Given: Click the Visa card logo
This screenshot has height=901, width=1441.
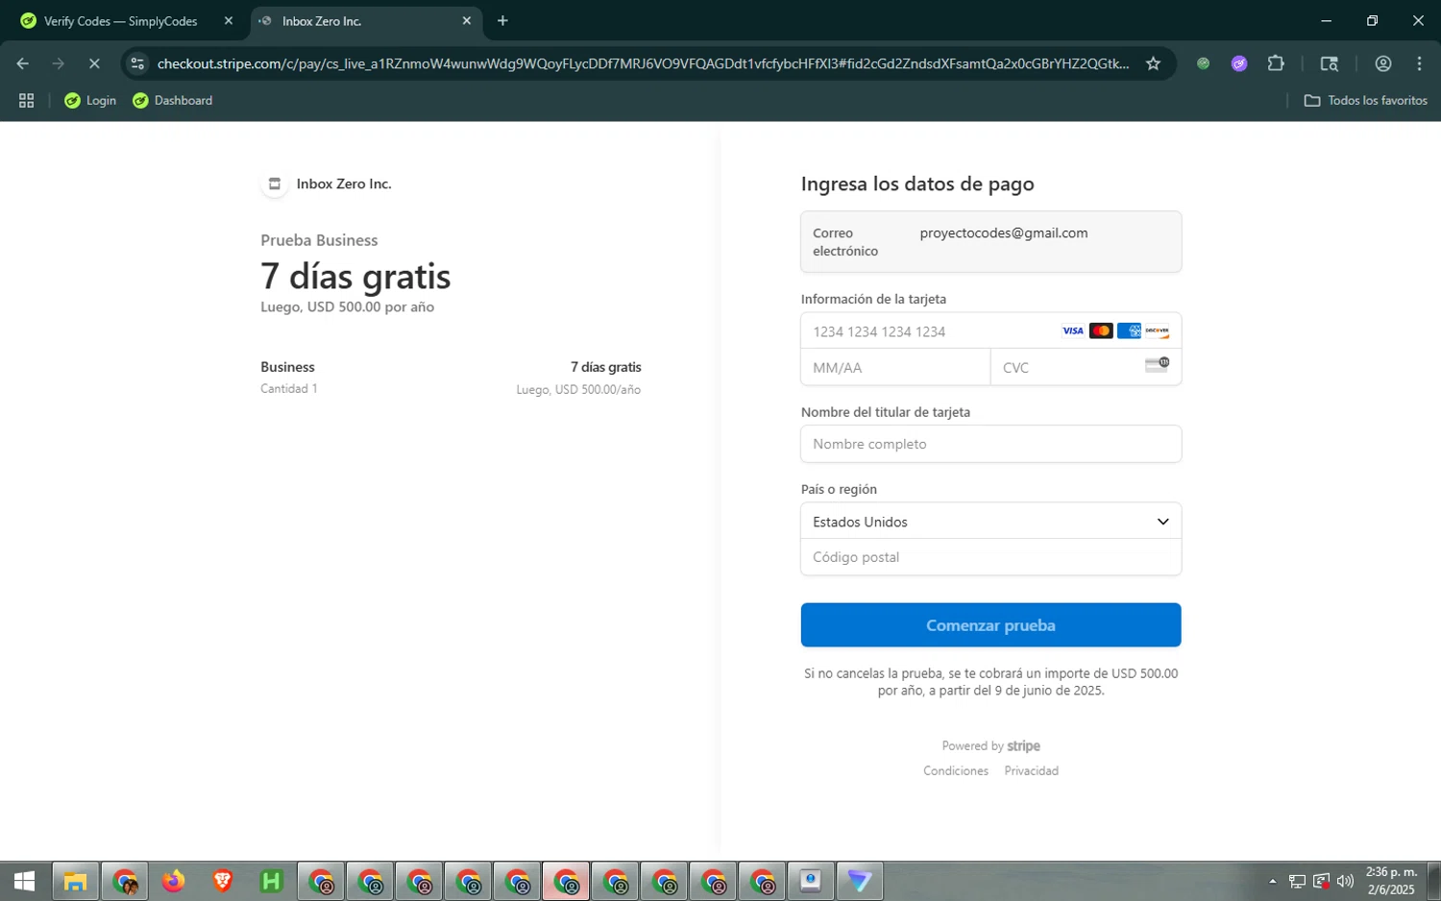Looking at the screenshot, I should (x=1073, y=331).
